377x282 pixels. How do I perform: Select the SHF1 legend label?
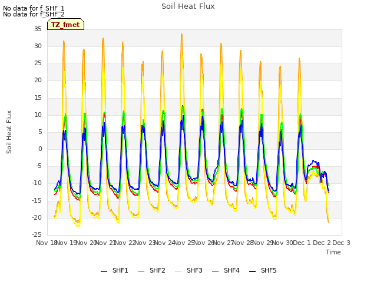click(120, 270)
